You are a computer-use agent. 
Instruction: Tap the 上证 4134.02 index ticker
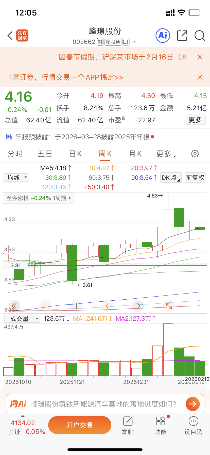[26, 427]
